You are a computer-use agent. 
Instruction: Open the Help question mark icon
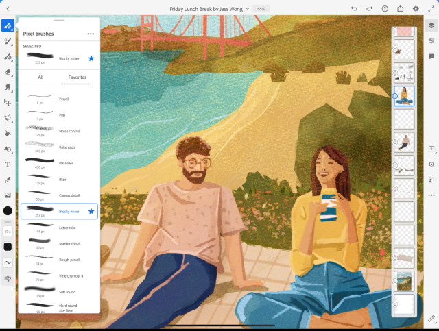(x=385, y=9)
